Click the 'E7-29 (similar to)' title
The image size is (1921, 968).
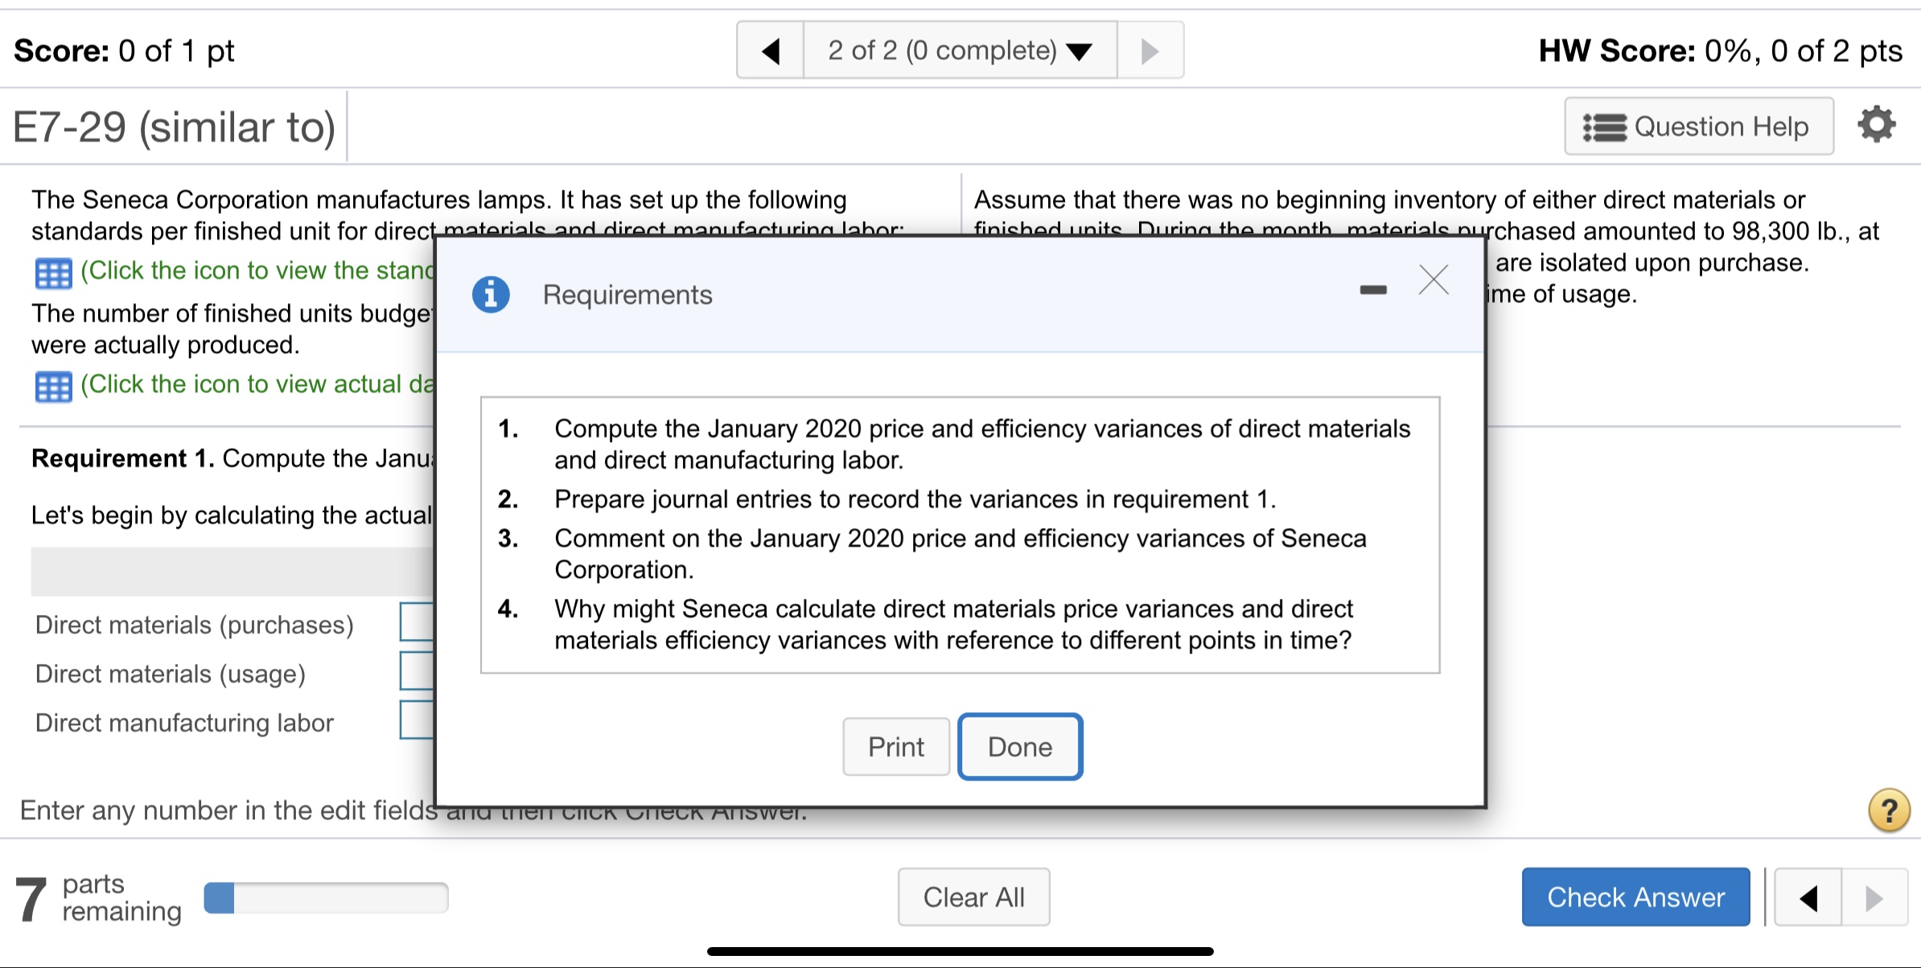(x=175, y=127)
